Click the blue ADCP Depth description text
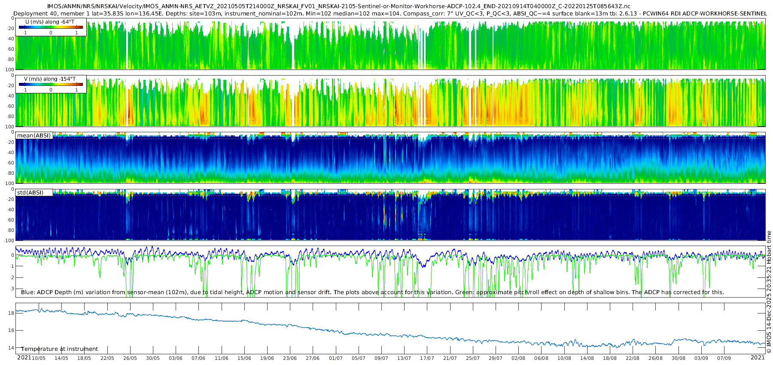This screenshot has width=773, height=365. (x=372, y=292)
